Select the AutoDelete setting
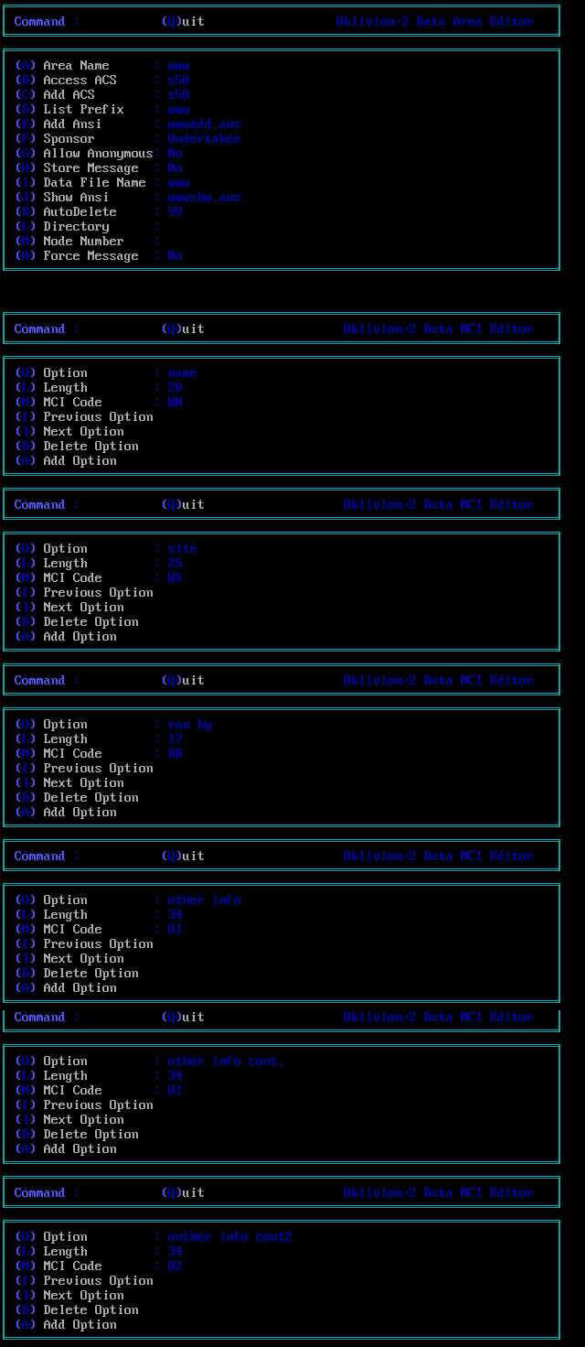This screenshot has height=1347, width=585. pos(79,211)
